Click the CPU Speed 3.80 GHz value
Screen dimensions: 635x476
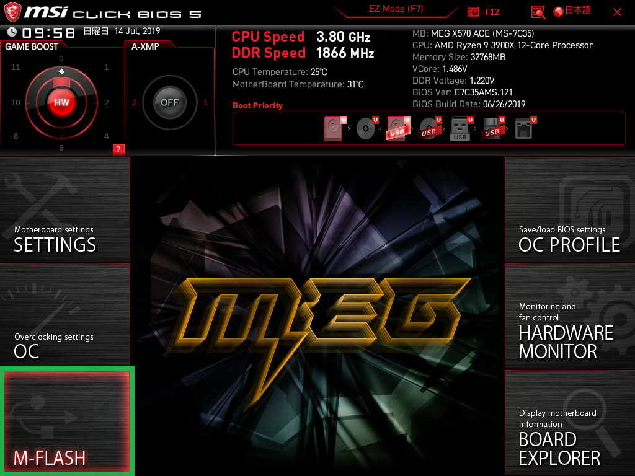(343, 37)
